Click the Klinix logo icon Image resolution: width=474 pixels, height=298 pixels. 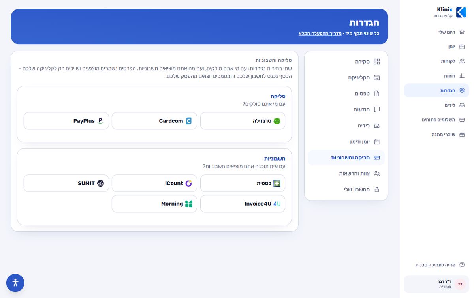[x=461, y=12]
